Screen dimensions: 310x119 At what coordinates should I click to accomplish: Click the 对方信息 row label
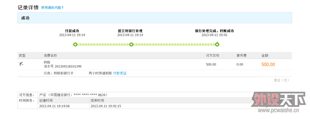pos(27,95)
